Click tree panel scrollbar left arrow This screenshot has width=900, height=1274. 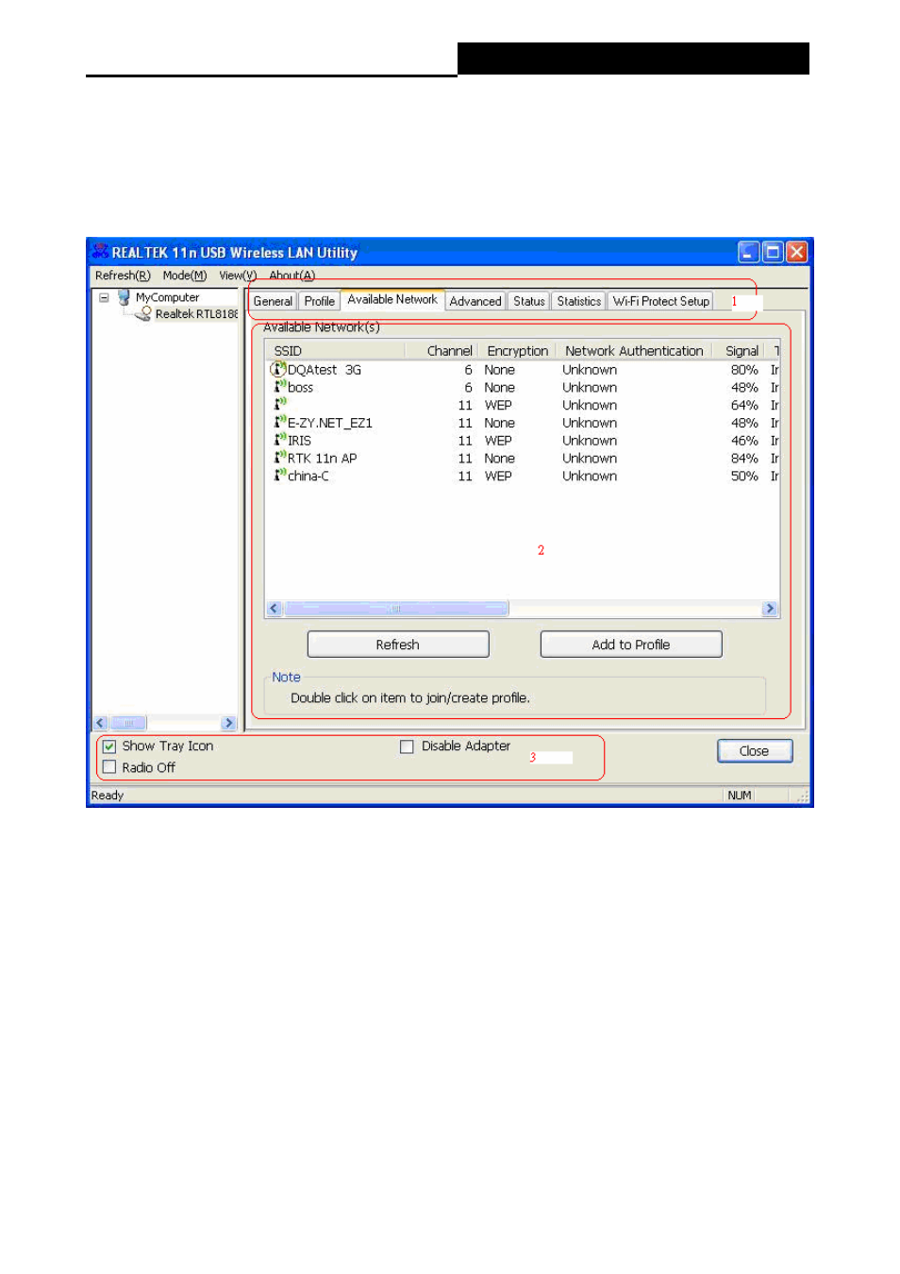101,723
